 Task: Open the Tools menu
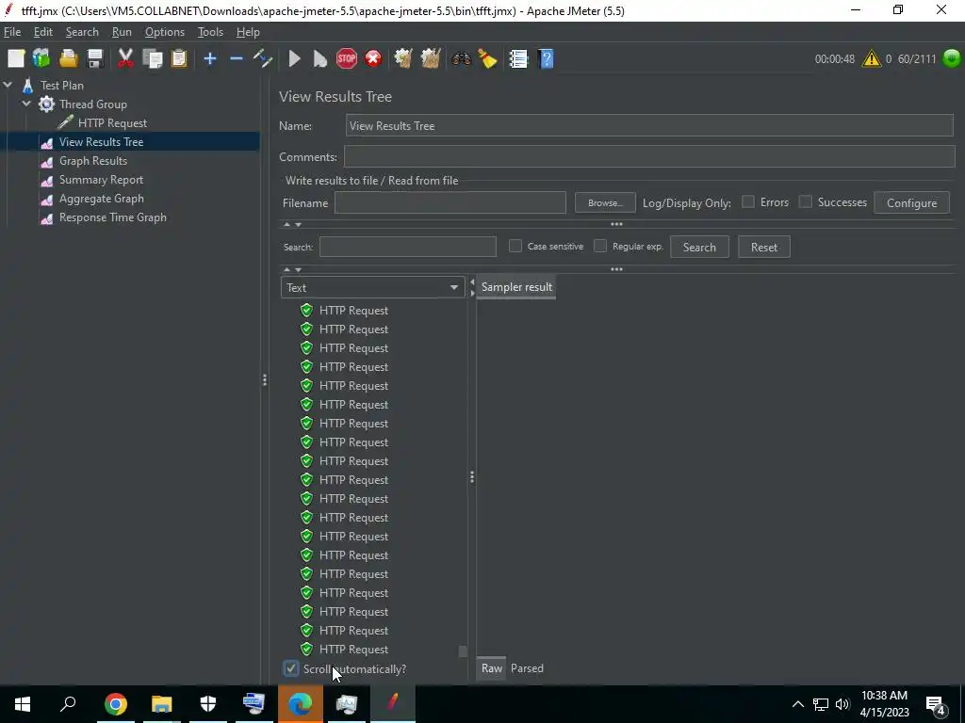(210, 32)
